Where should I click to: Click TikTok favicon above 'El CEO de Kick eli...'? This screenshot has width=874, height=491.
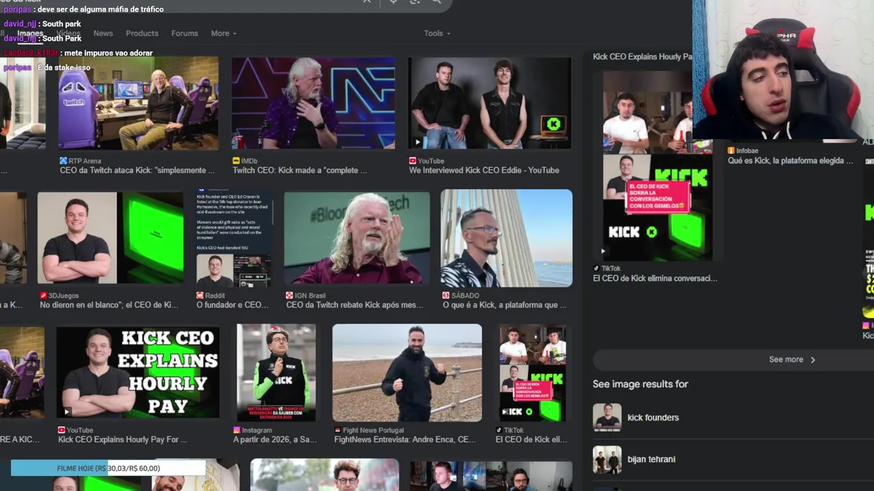(500, 430)
